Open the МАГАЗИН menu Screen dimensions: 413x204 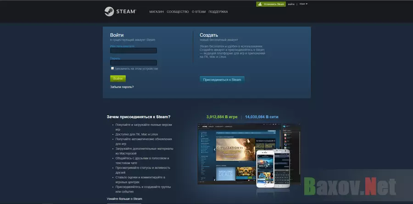156,12
